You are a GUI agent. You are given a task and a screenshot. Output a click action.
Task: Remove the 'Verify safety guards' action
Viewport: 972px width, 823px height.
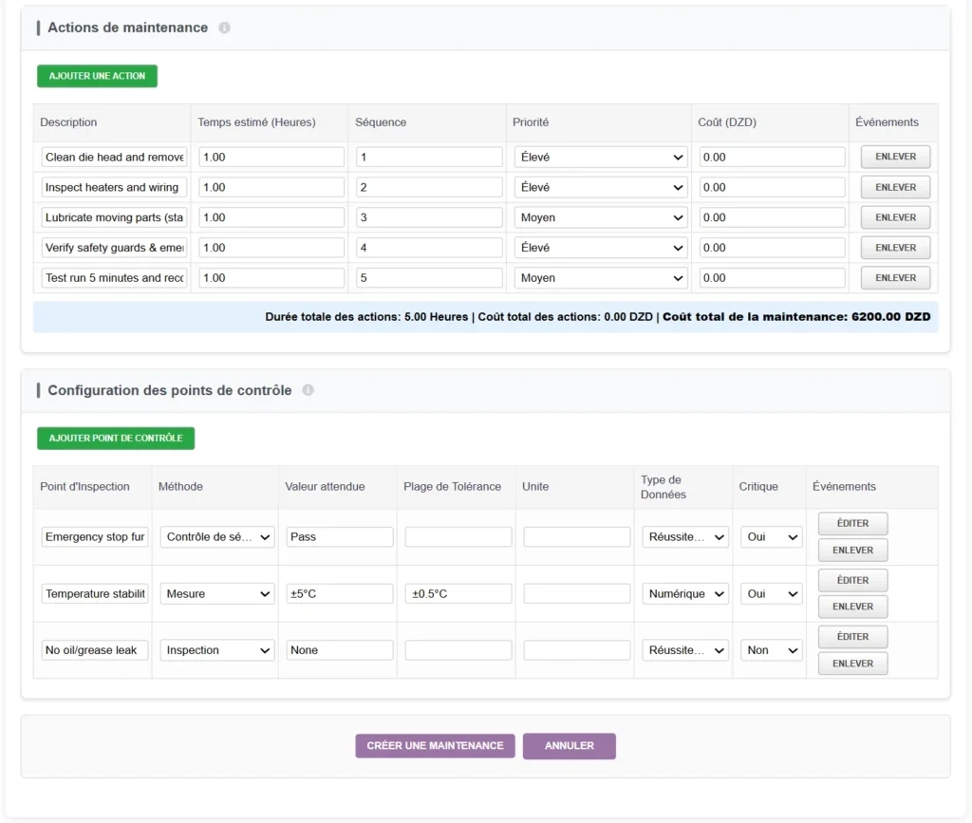[894, 247]
